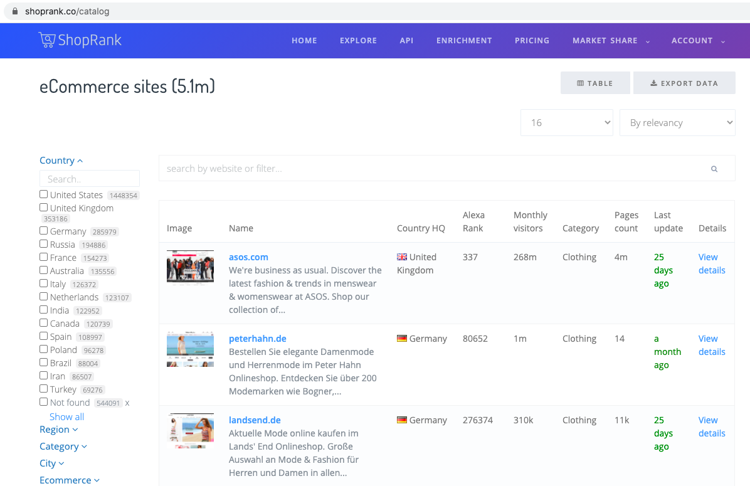The width and height of the screenshot is (750, 486).
Task: Click the Monthly visitors column header
Action: click(x=530, y=221)
